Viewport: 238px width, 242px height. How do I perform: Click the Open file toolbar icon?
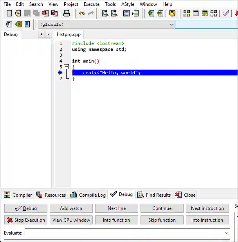pos(18,13)
